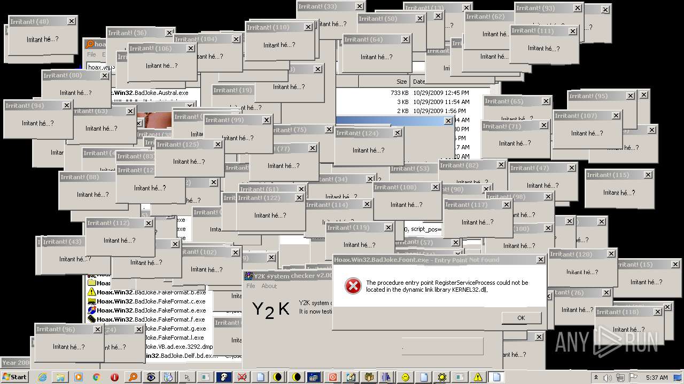Click the Y2K system checker title bar
Image resolution: width=684 pixels, height=384 pixels.
(289, 276)
